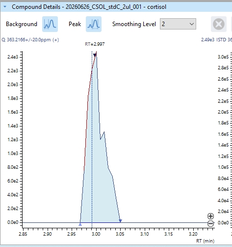Click the Smoothing Level label
Image resolution: width=232 pixels, height=247 pixels.
tap(134, 24)
